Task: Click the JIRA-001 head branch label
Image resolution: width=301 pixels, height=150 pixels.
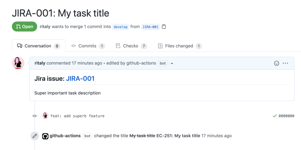Action: coord(150,27)
